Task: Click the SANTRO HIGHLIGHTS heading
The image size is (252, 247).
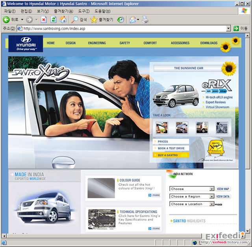Action: [x=189, y=221]
